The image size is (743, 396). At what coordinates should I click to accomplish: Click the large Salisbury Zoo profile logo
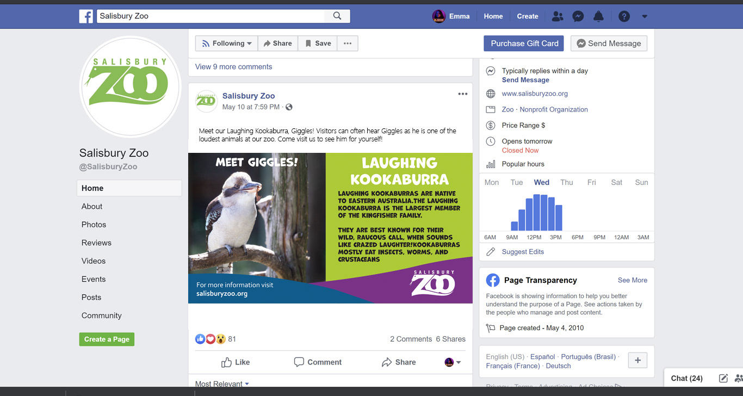point(131,86)
